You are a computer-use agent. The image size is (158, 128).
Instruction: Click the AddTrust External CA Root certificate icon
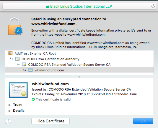pyautogui.click(x=10, y=53)
